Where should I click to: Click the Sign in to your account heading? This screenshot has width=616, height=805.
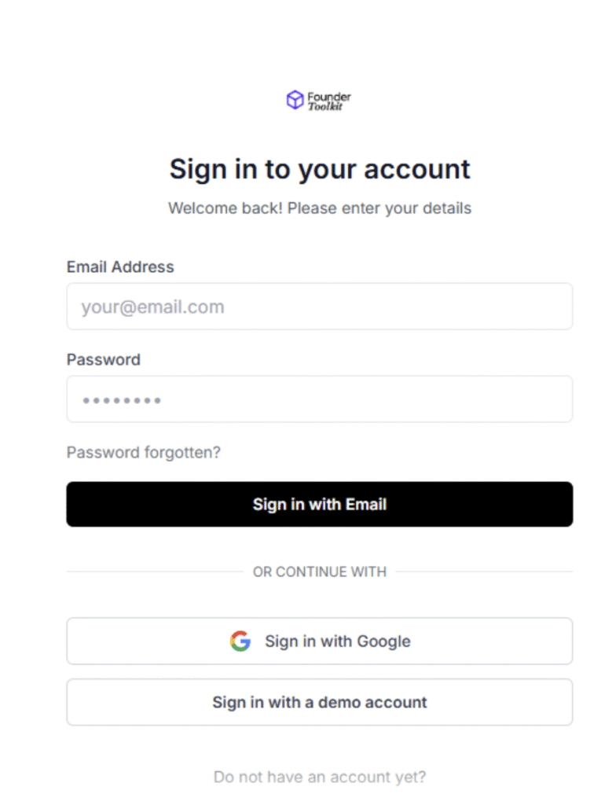click(x=320, y=169)
